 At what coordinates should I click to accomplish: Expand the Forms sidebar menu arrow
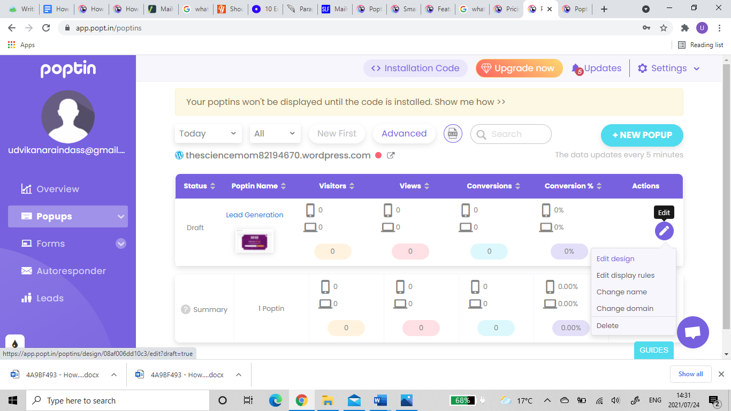[x=121, y=243]
